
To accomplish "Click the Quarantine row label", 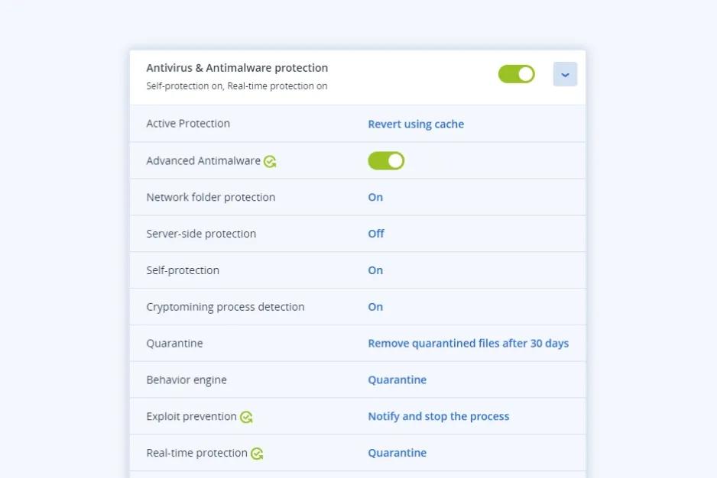I will (174, 344).
